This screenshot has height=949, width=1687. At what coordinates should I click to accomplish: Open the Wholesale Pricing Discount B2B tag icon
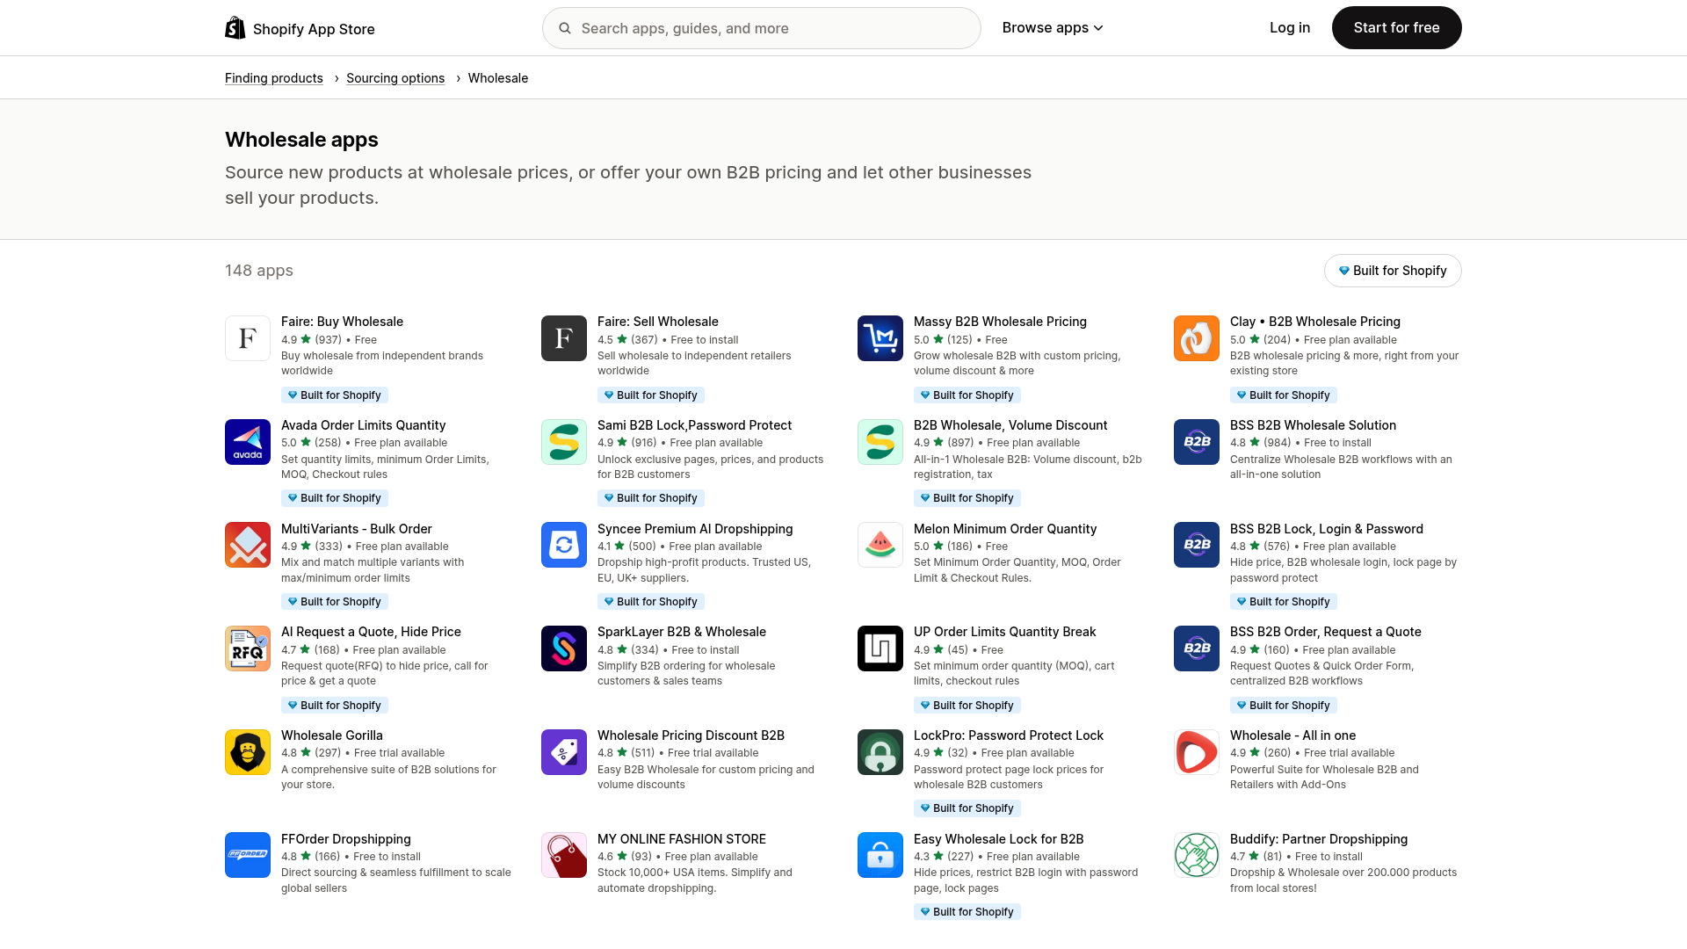click(564, 752)
